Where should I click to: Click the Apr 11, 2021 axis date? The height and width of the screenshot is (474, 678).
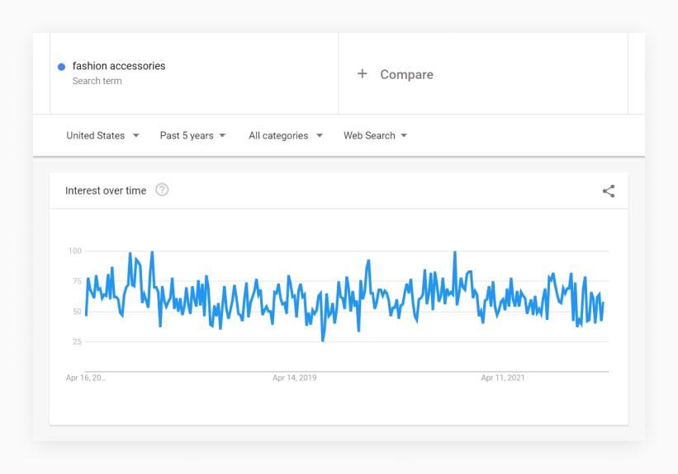pyautogui.click(x=503, y=378)
